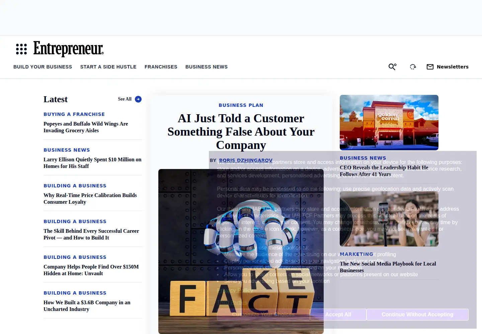Screen dimensions: 482x334
Task: Click Customize Your Choices button
Action: 263,315
